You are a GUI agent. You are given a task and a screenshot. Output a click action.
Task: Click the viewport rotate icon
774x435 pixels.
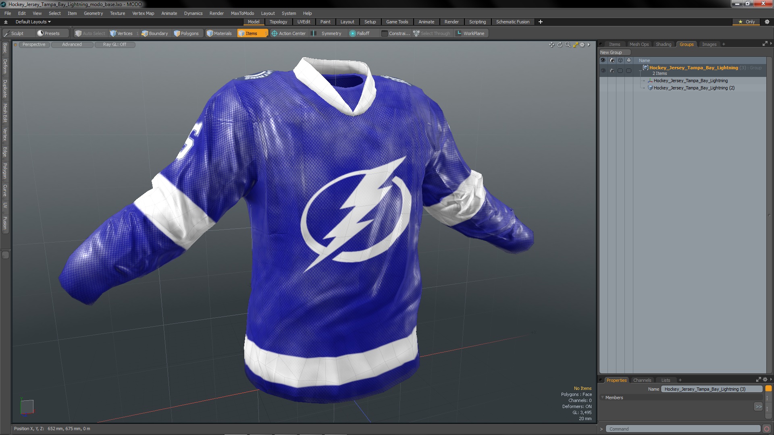[560, 45]
